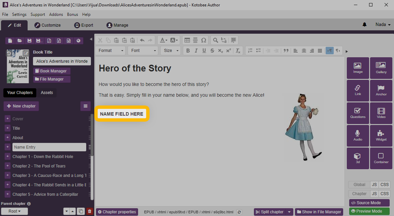Add a Questions widget
The width and height of the screenshot is (394, 216).
pos(358,113)
